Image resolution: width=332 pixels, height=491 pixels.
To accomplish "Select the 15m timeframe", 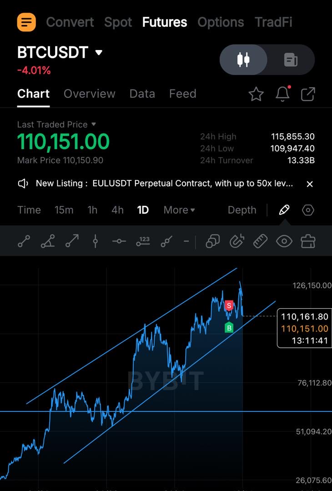I will click(64, 210).
